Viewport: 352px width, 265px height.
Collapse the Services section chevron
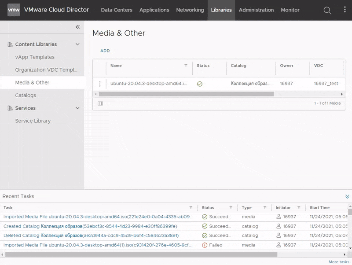tap(77, 108)
